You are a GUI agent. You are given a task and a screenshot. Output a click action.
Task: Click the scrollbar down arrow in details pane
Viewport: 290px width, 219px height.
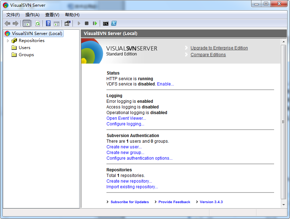[284, 205]
